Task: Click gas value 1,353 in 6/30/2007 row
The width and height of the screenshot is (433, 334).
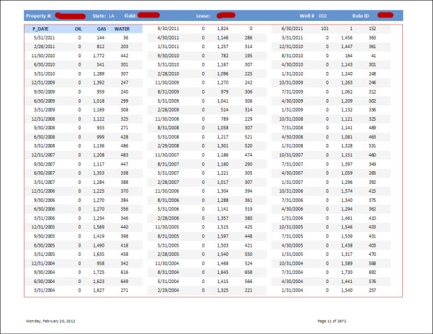Action: click(99, 173)
